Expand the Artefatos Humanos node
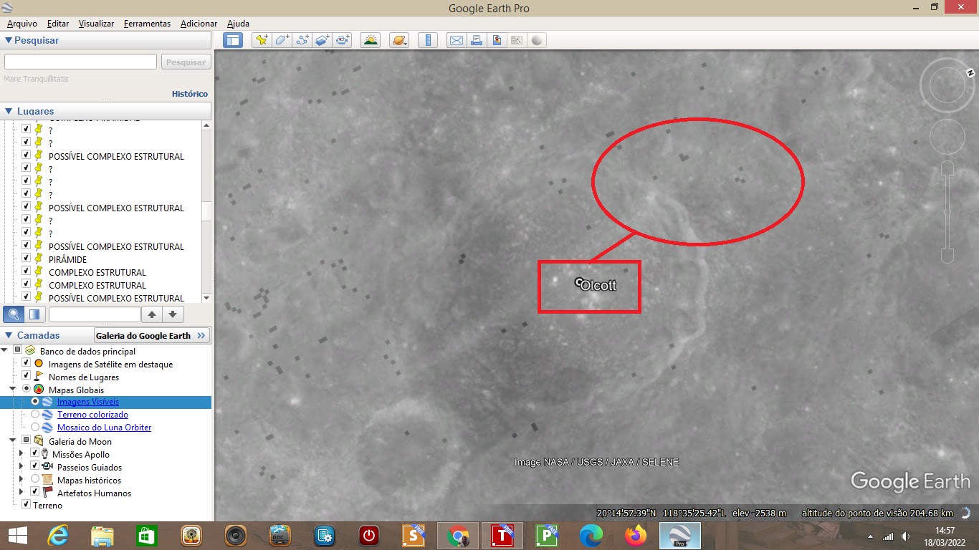Screen dimensions: 979x550 [x=22, y=493]
